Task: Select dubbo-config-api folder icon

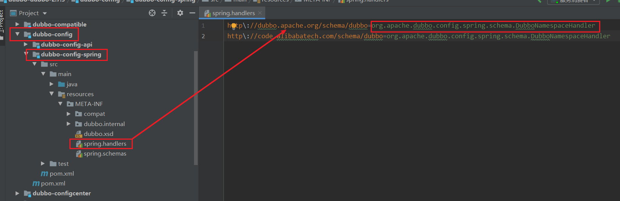Action: tap(36, 45)
